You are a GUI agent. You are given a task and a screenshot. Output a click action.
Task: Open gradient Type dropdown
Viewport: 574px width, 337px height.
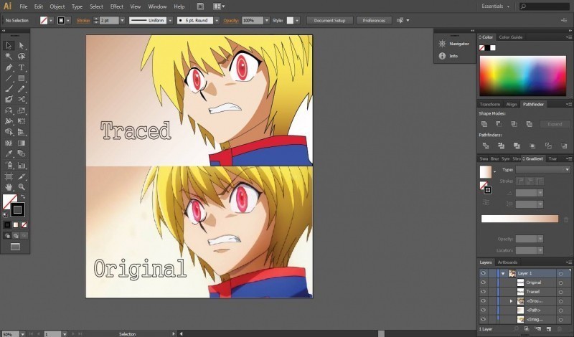(x=543, y=170)
